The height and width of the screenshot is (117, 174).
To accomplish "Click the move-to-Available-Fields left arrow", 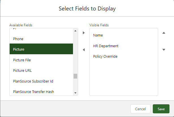I will click(83, 50).
